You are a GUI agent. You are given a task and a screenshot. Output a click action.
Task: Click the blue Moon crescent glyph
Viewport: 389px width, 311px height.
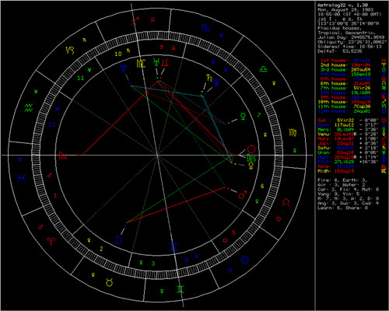point(119,239)
